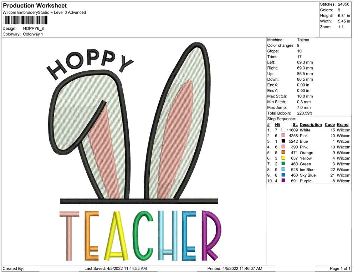
Task: Click the Production Worksheet title
Action: [35, 6]
